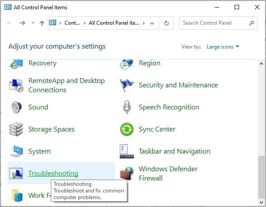
Task: Open the System link
Action: pos(39,151)
